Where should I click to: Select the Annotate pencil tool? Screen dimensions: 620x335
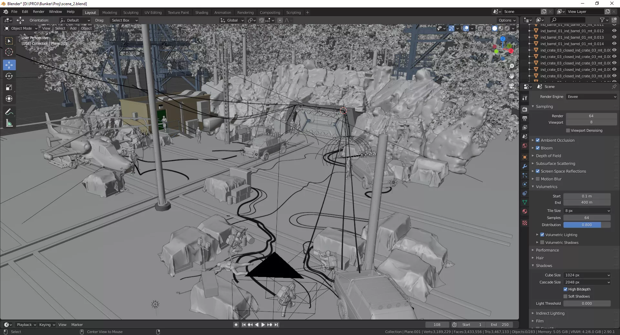click(9, 112)
